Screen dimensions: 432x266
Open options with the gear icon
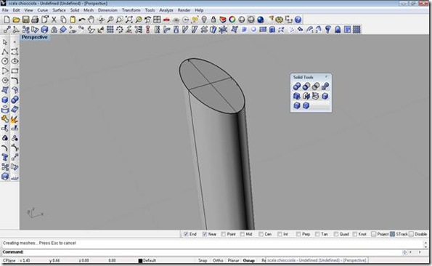coord(280,20)
